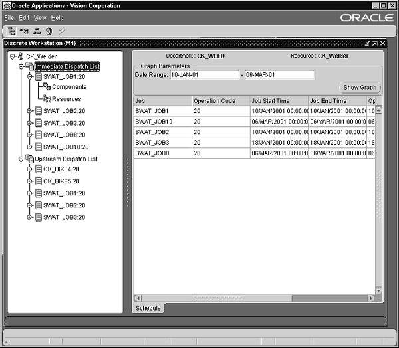Close the Discrete Workstation (M1) inner window
The height and width of the screenshot is (348, 399).
(382, 43)
